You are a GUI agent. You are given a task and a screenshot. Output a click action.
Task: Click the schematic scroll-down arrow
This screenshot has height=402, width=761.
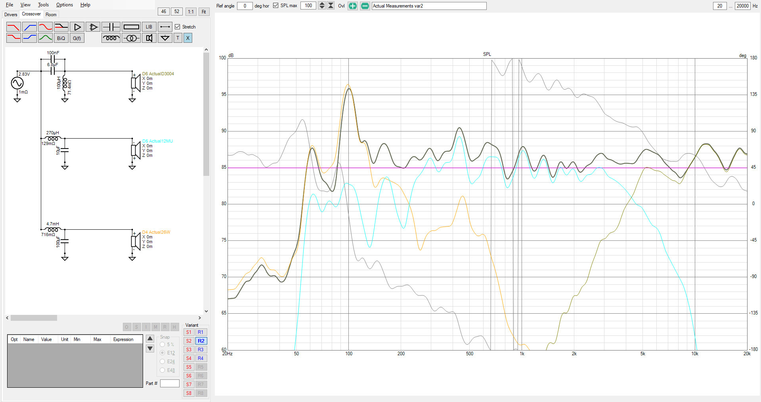pyautogui.click(x=206, y=311)
